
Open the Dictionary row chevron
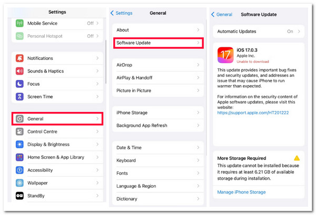pyautogui.click(x=199, y=199)
